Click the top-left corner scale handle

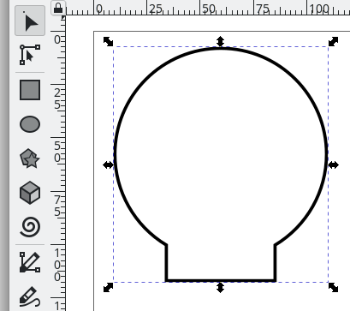click(x=108, y=41)
